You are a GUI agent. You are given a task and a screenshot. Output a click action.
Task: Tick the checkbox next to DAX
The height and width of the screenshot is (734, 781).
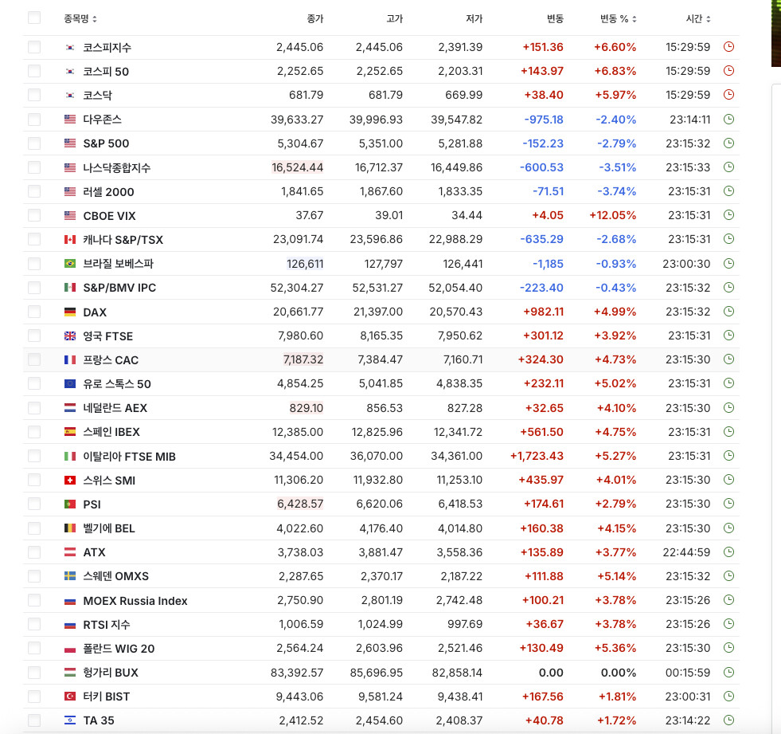pos(34,312)
